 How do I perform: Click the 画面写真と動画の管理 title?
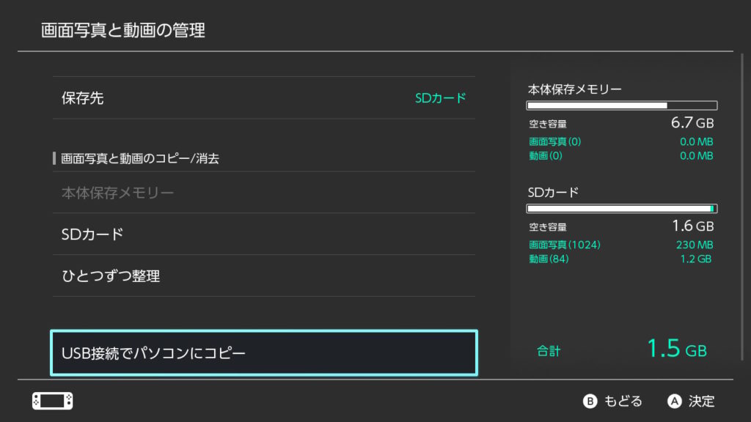click(x=123, y=30)
